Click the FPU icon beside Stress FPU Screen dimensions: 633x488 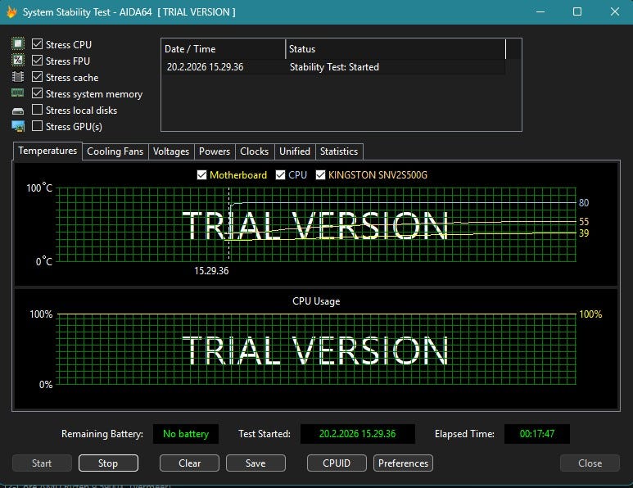tap(18, 61)
